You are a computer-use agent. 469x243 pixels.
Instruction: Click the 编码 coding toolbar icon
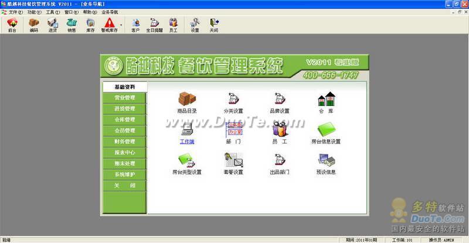(34, 25)
